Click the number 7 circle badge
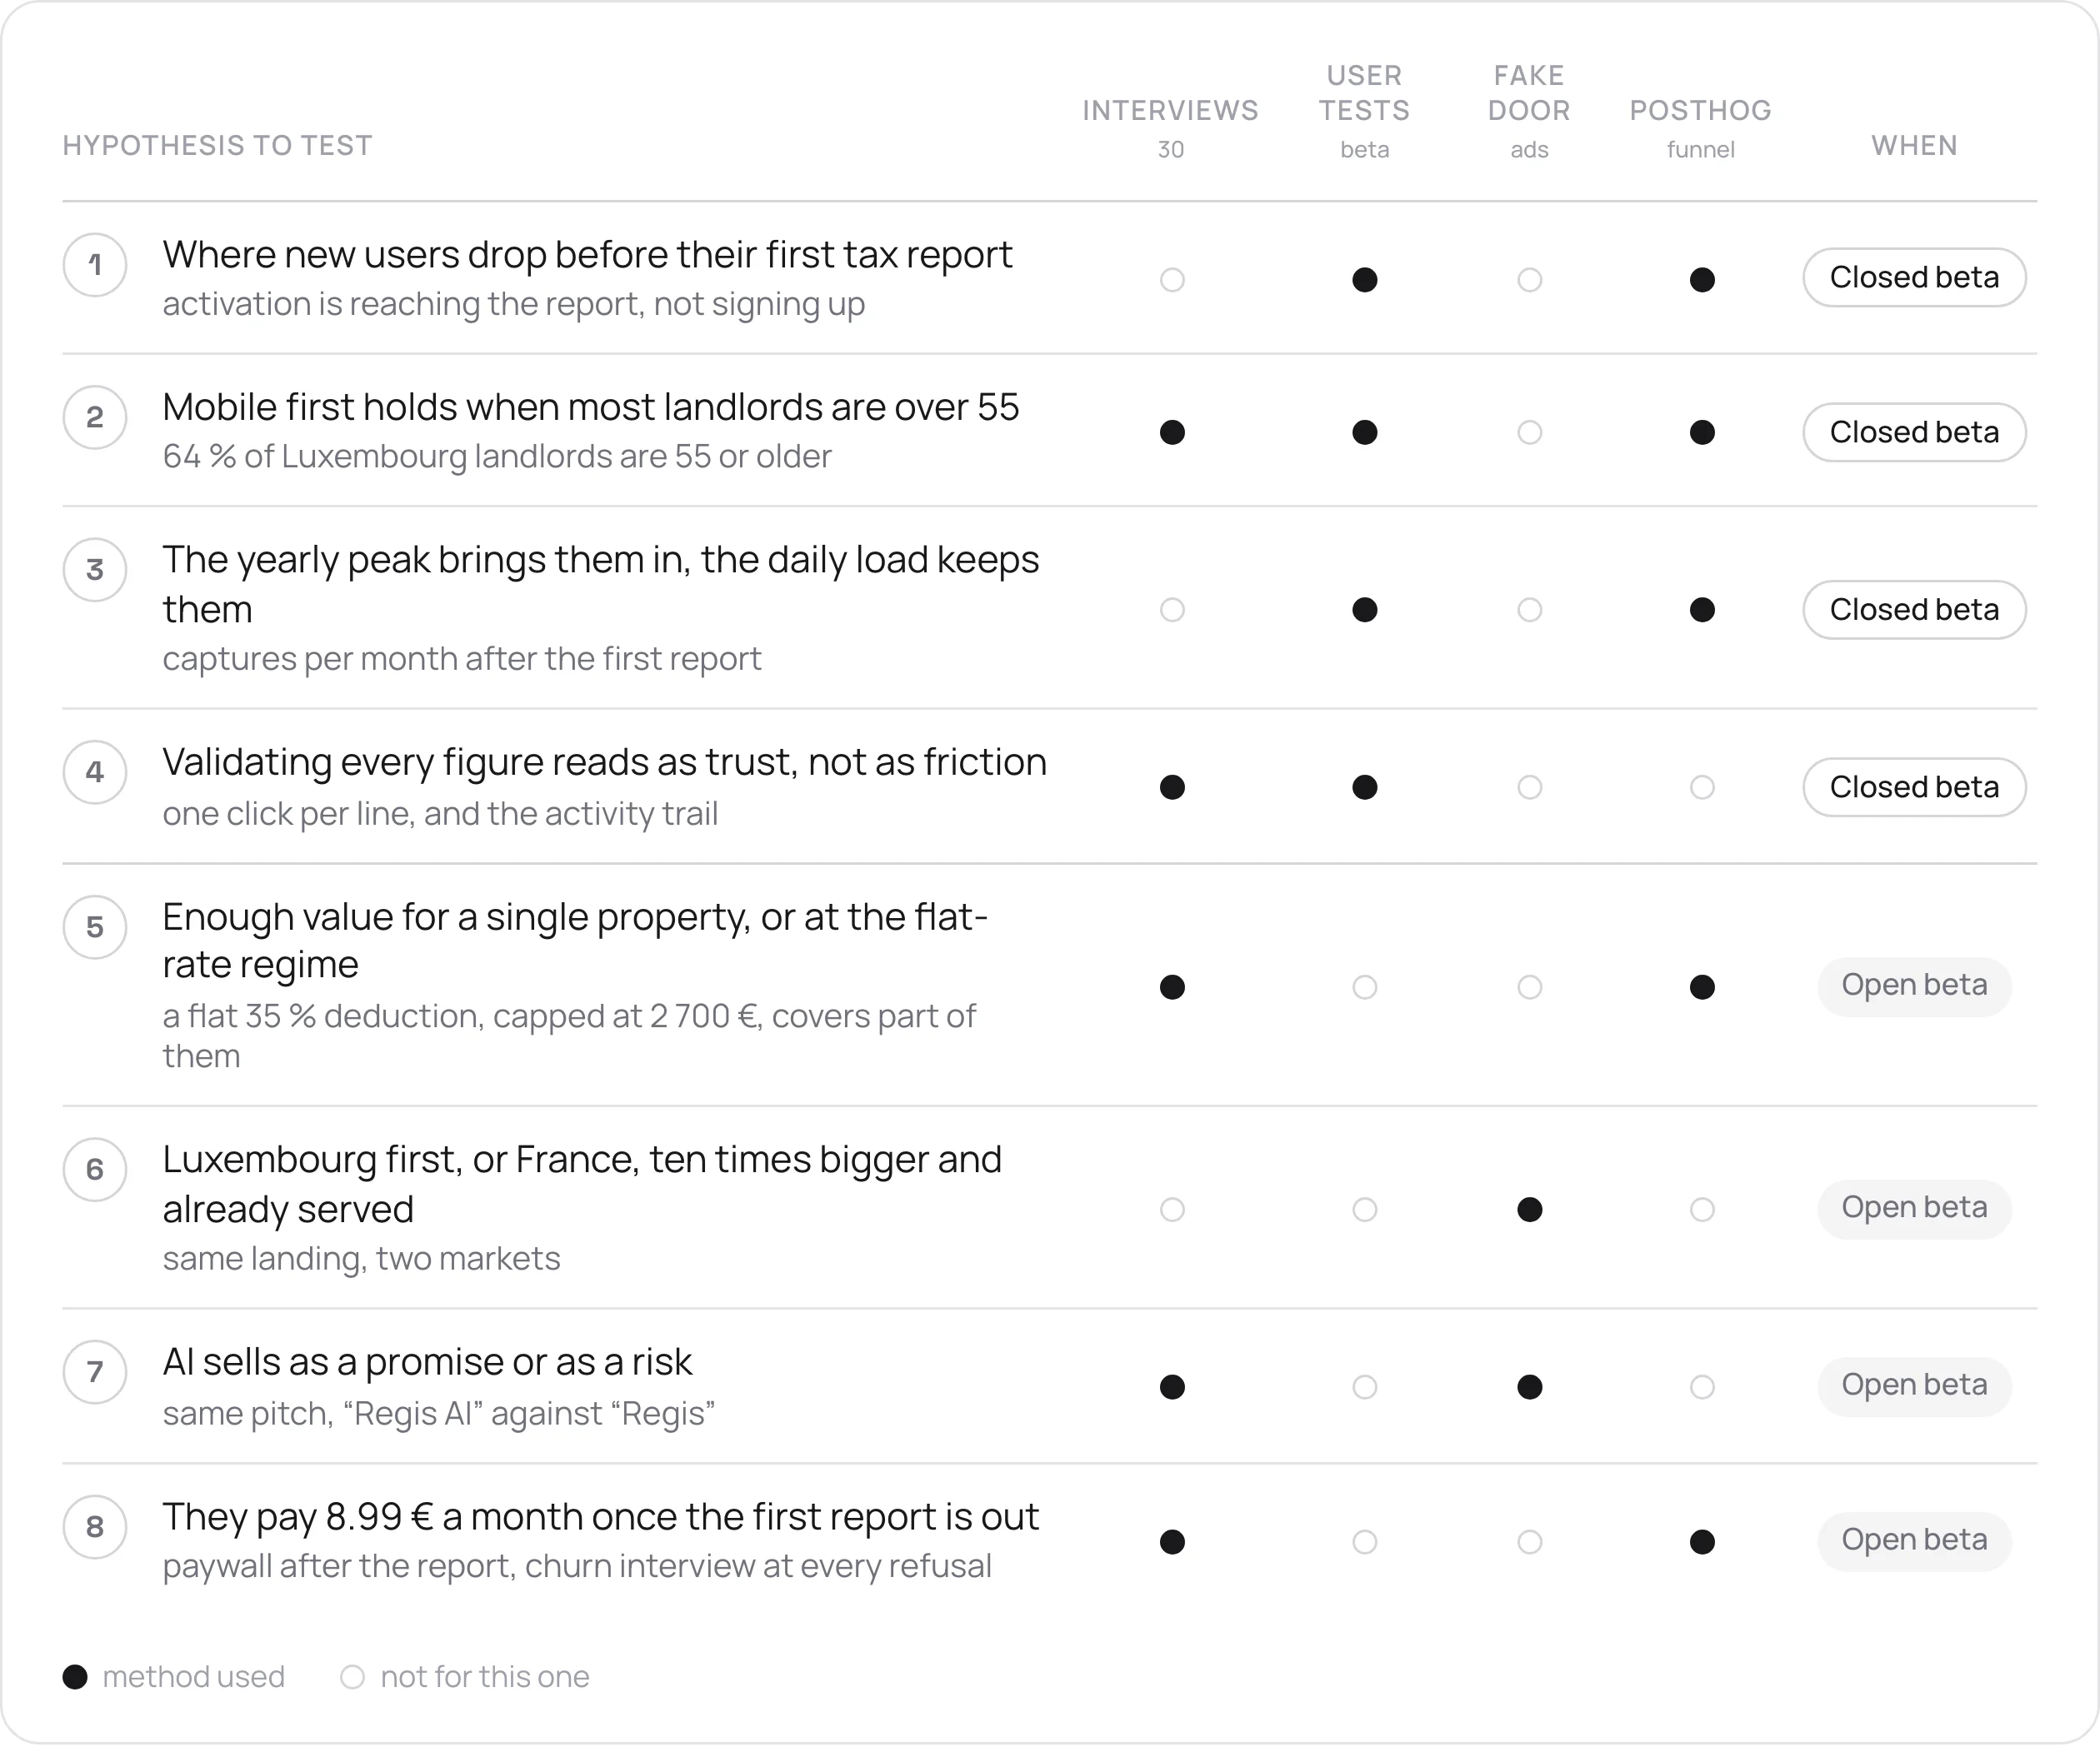2100x1747 pixels. pyautogui.click(x=95, y=1372)
